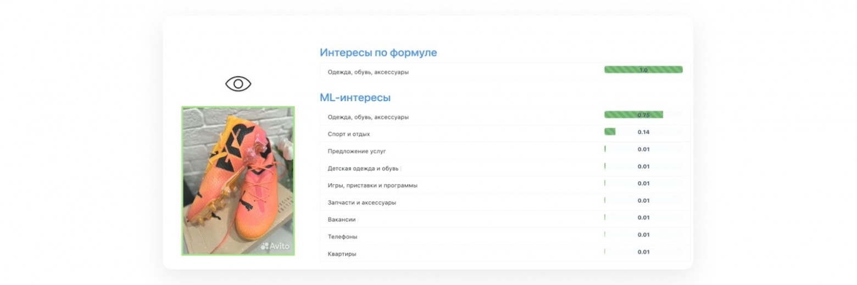Image resolution: width=857 pixels, height=285 pixels.
Task: Click the 0.01 value for Детская одежда и обувь
Action: [x=643, y=166]
